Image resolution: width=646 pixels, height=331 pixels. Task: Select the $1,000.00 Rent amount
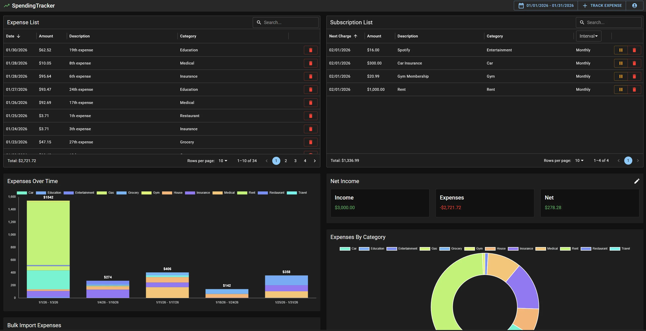pos(376,90)
